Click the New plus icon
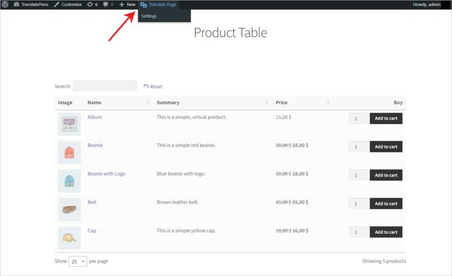452x276 pixels. pos(122,4)
